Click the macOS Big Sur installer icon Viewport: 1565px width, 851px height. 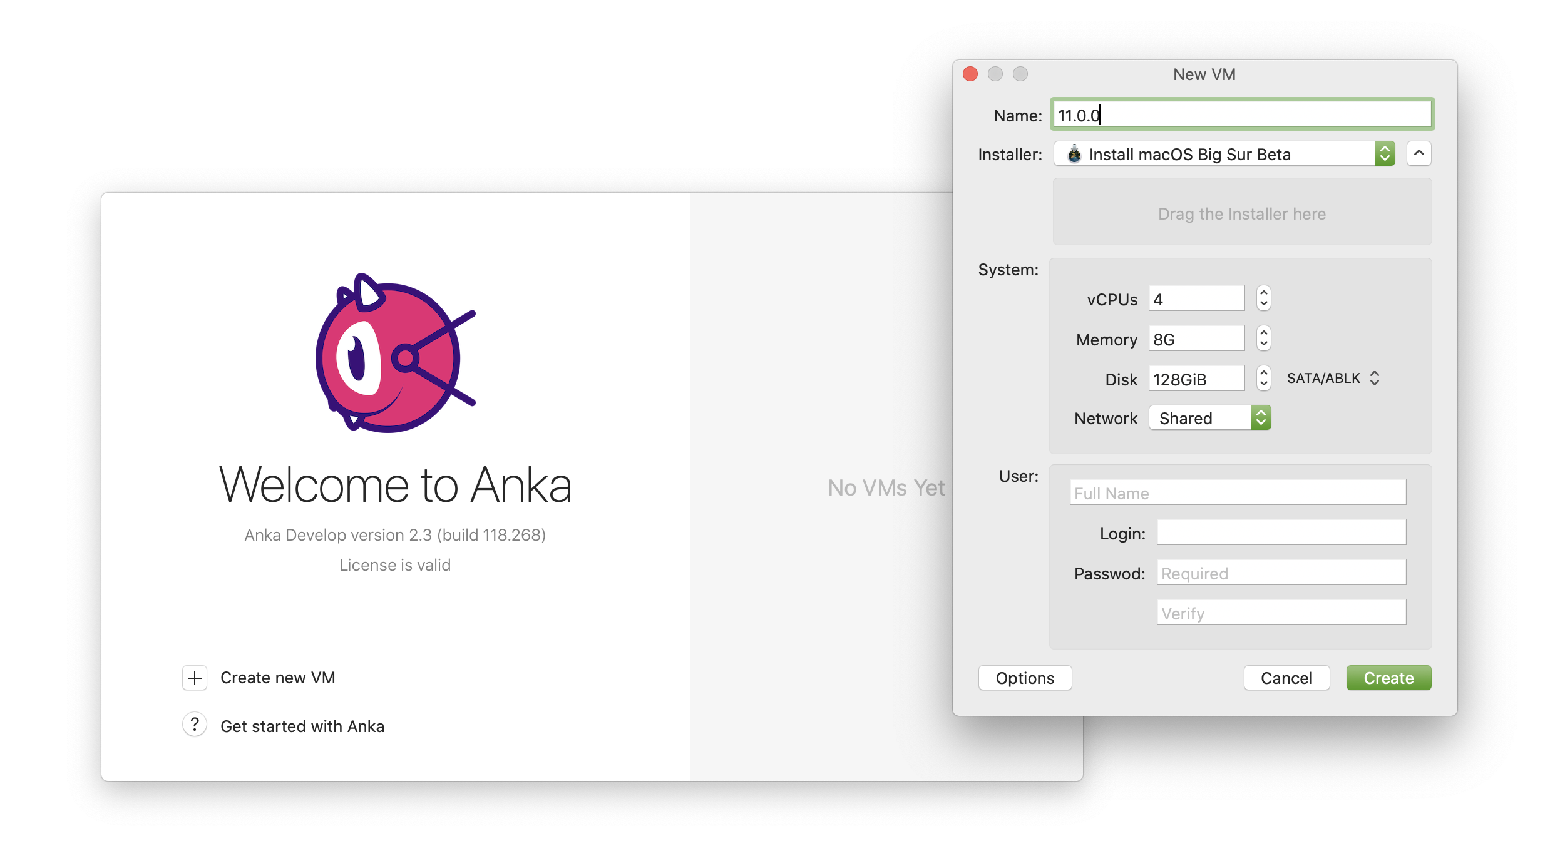pyautogui.click(x=1074, y=154)
